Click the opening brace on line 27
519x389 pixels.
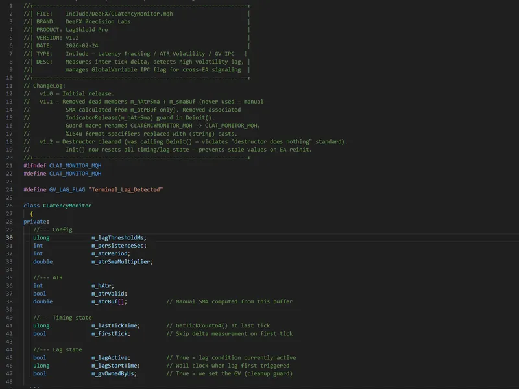click(x=31, y=214)
